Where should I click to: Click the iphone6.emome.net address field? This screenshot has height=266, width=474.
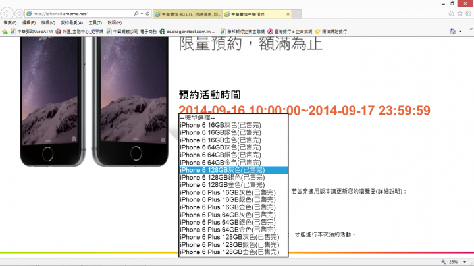79,14
